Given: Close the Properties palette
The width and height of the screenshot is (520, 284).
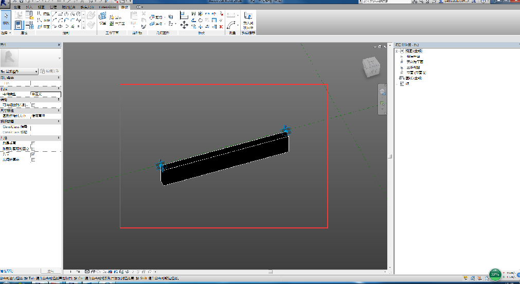Looking at the screenshot, I should (59, 45).
